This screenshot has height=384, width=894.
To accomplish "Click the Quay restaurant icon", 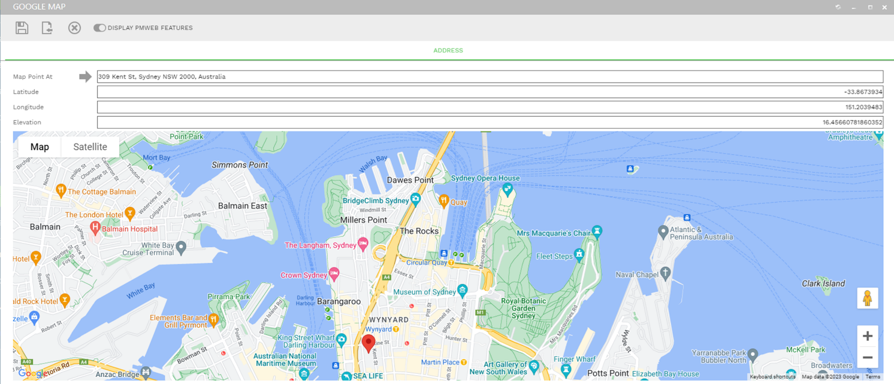I will (443, 200).
